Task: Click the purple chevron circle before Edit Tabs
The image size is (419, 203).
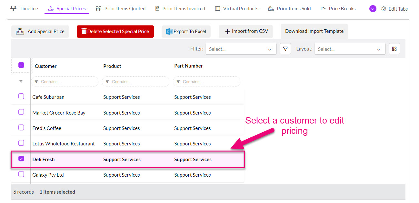Action: [373, 9]
